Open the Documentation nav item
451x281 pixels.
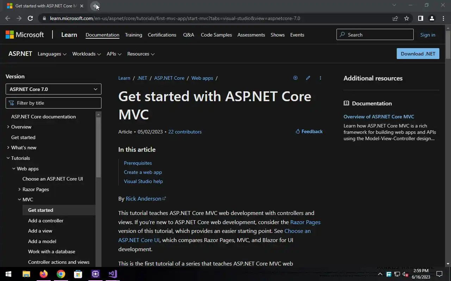pos(103,35)
